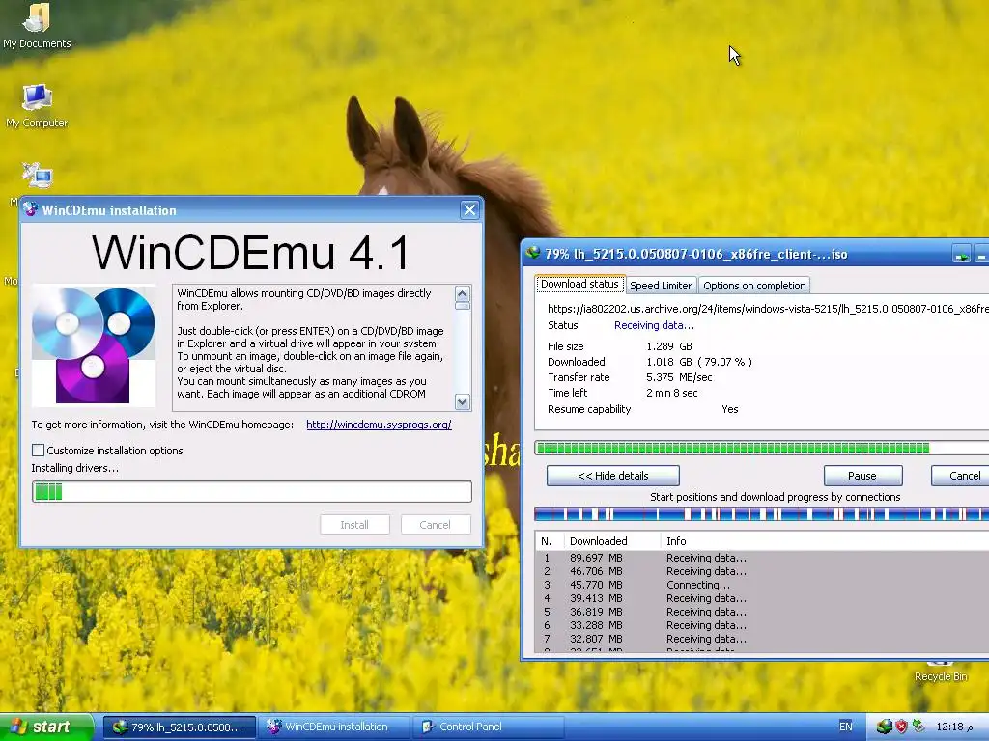Image resolution: width=989 pixels, height=741 pixels.
Task: Open the Speed Limiter tab
Action: pyautogui.click(x=661, y=286)
